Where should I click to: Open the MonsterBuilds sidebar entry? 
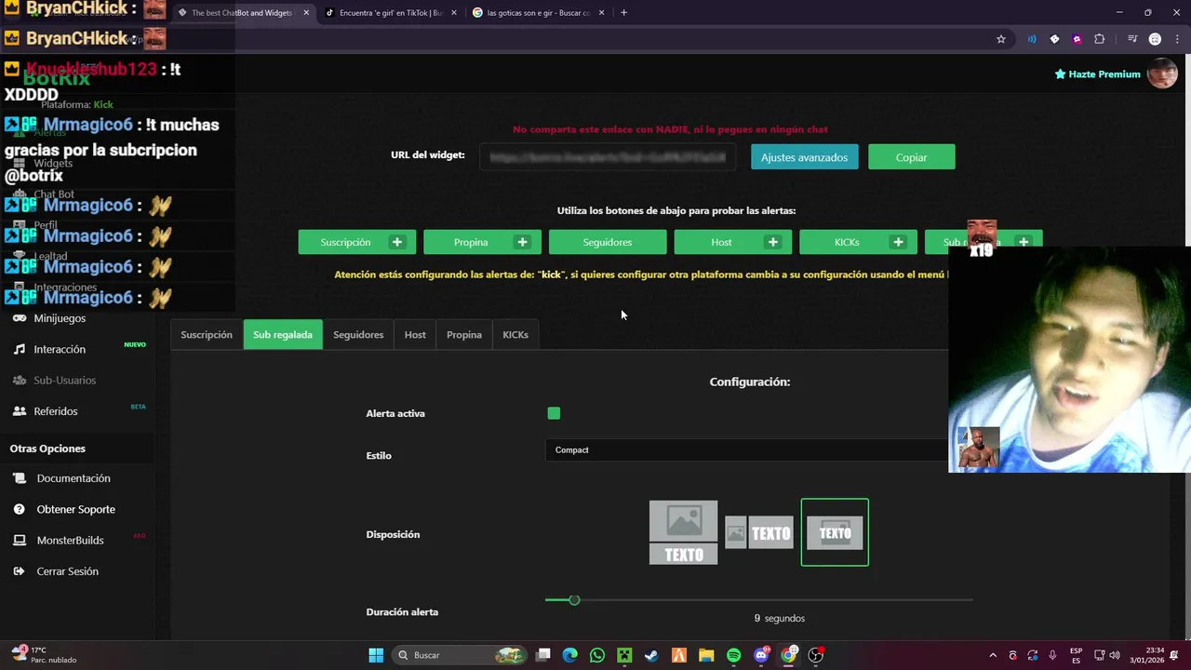[x=70, y=541]
